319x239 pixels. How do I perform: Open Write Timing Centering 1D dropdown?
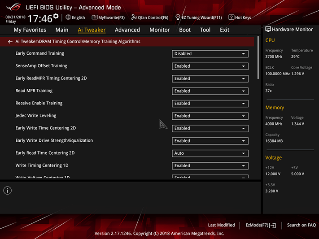[210, 165]
